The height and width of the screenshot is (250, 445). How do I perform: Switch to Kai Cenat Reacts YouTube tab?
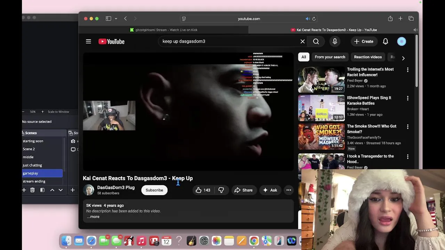[334, 30]
